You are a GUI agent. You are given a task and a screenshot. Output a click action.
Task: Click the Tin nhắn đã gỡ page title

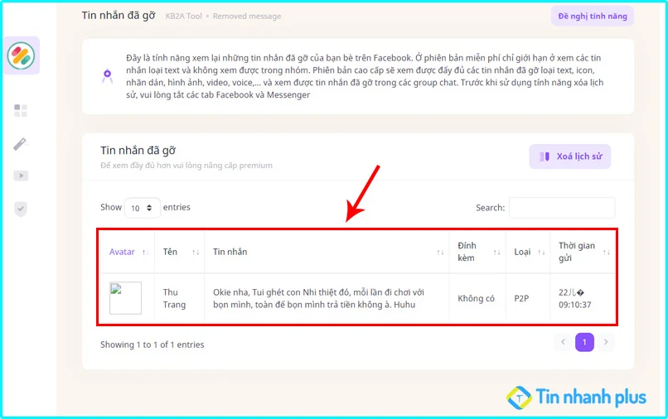(119, 16)
